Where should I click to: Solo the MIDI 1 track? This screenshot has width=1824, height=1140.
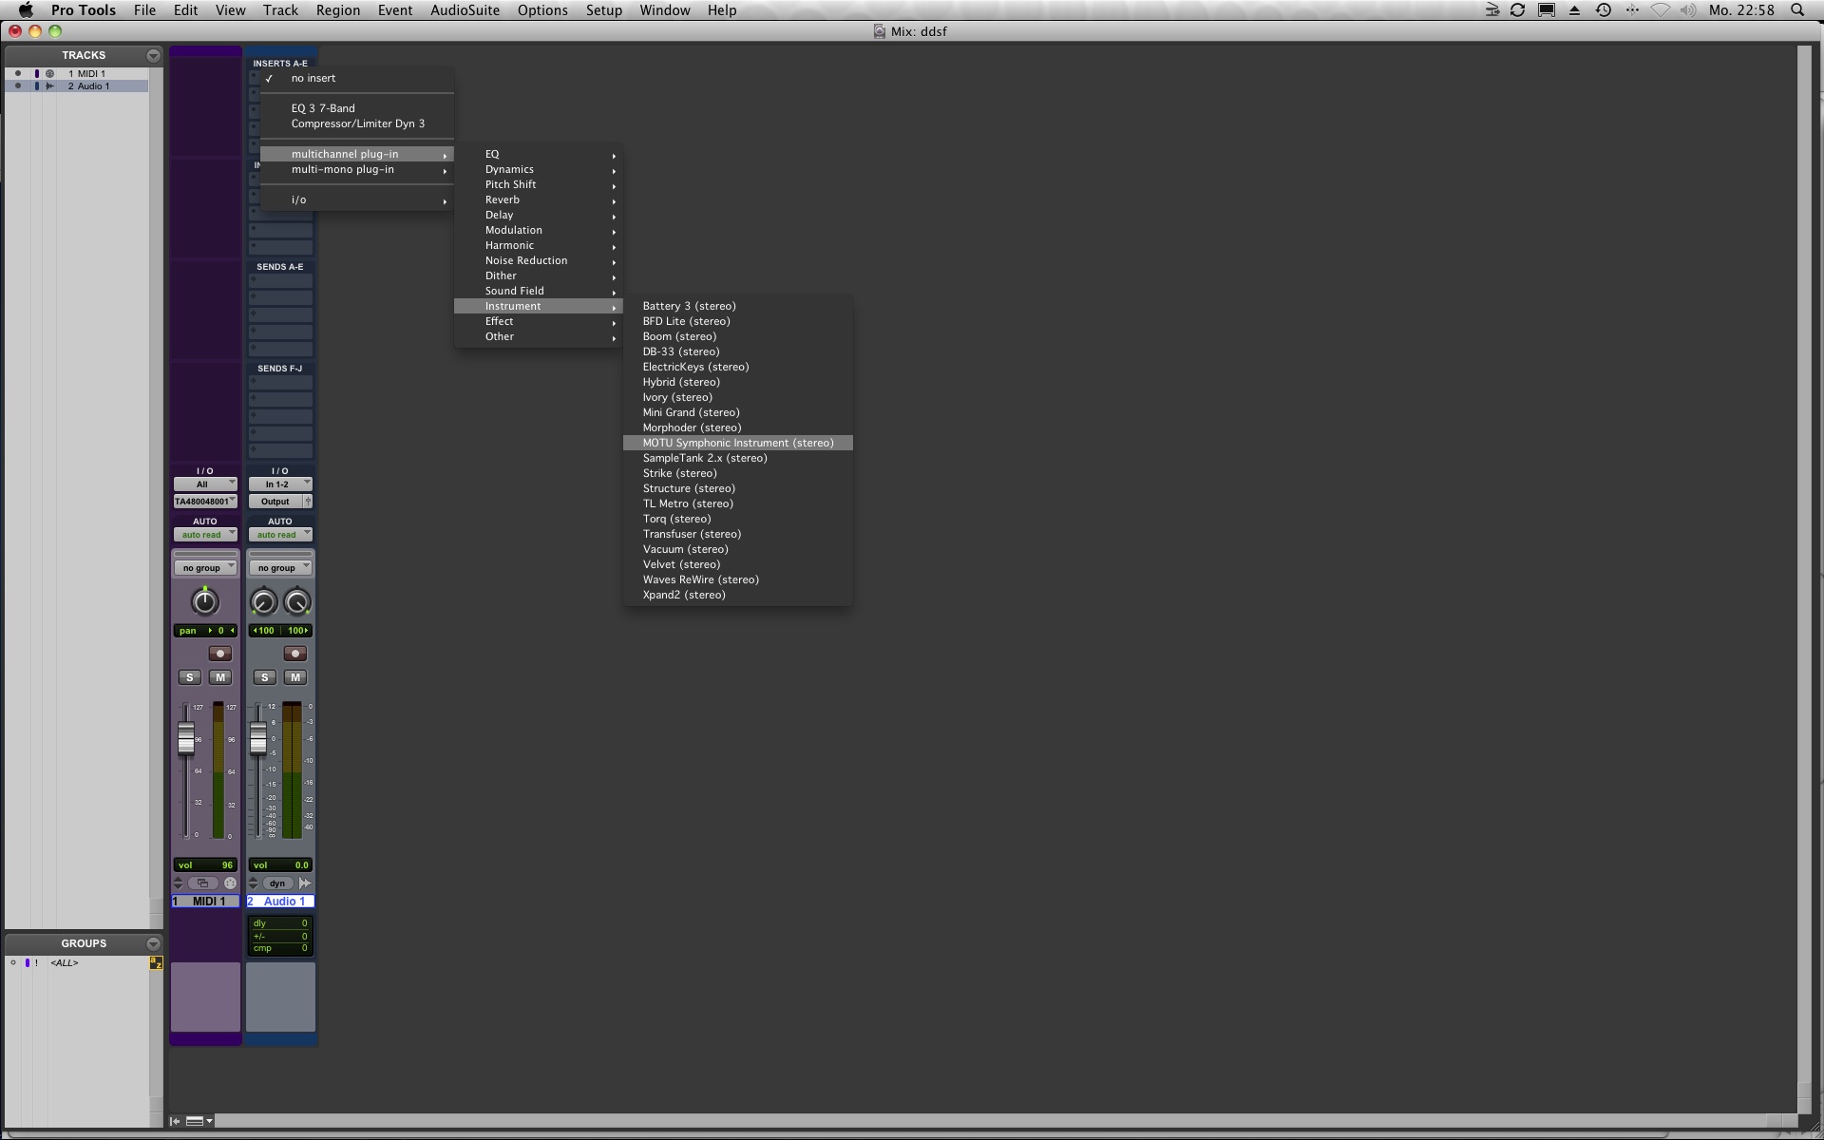(189, 677)
